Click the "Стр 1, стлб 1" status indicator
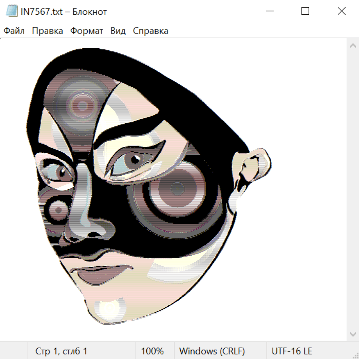 pos(61,351)
